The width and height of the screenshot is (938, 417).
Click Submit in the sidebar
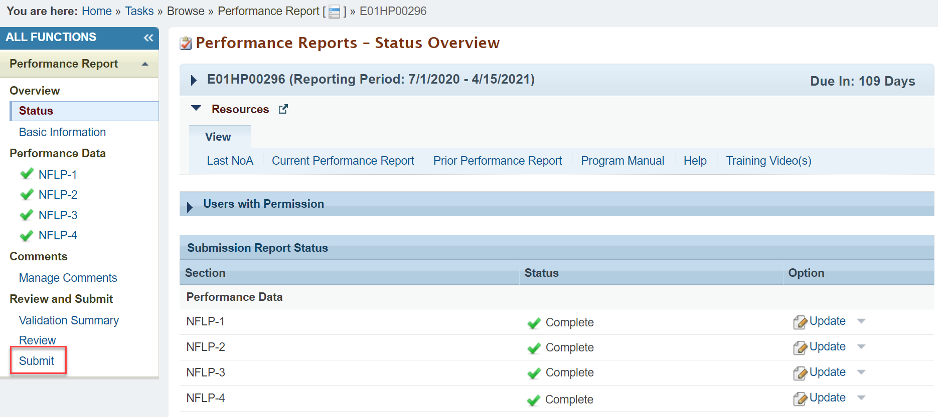(x=37, y=361)
